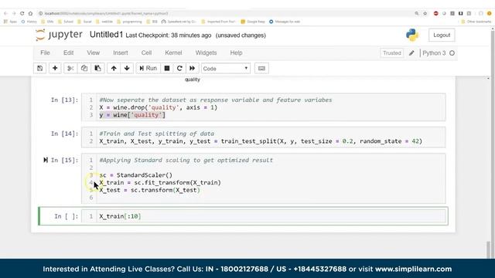Click the Last Checkpoint text

pos(169,36)
